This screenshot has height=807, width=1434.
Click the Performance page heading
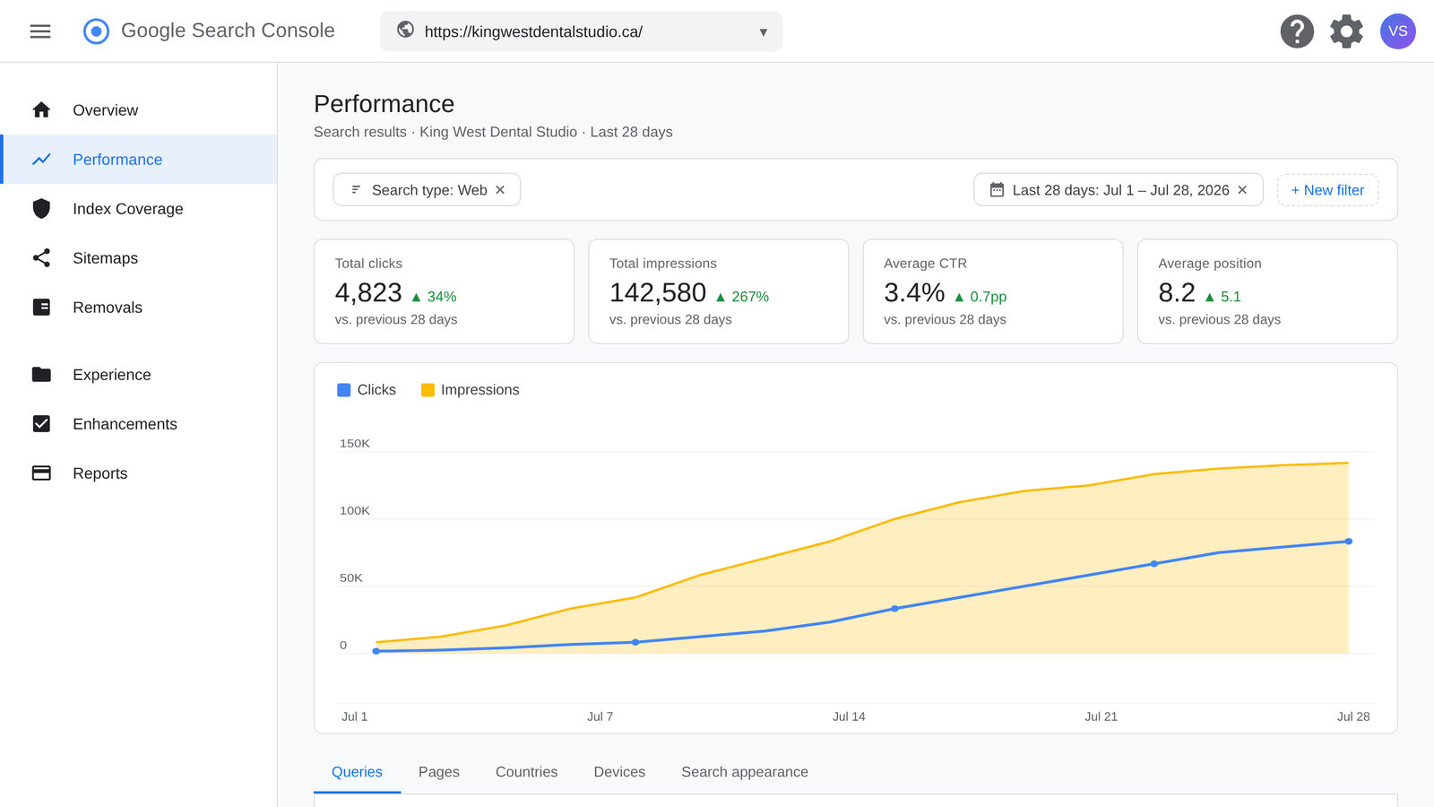tap(384, 104)
